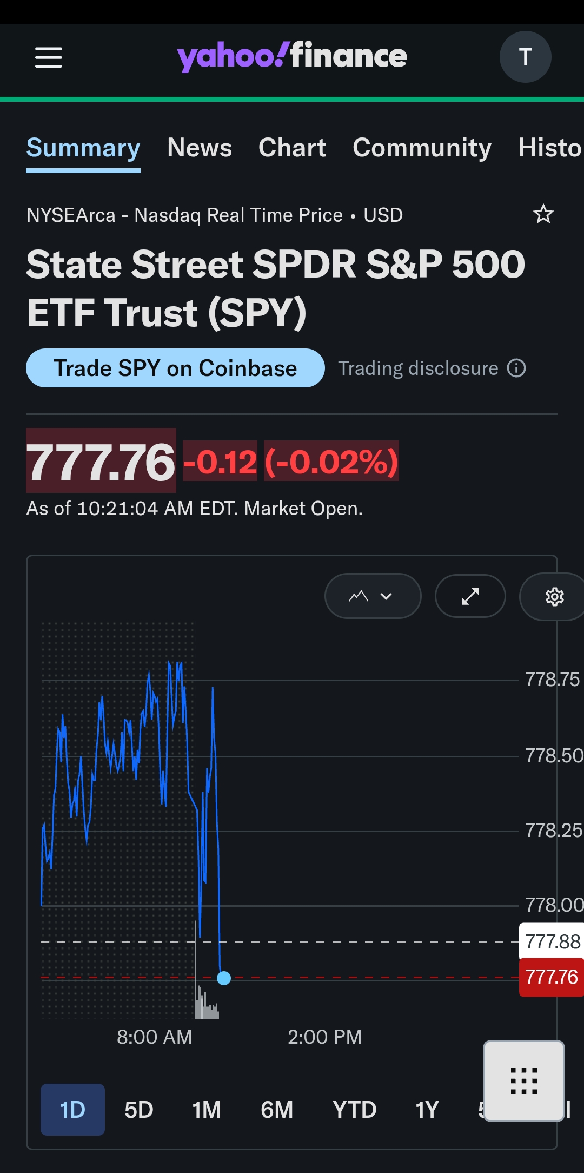Switch chart range to 5D
584x1173 pixels.
[x=139, y=1110]
